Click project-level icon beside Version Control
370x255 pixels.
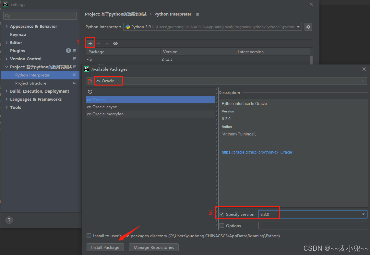click(x=75, y=59)
